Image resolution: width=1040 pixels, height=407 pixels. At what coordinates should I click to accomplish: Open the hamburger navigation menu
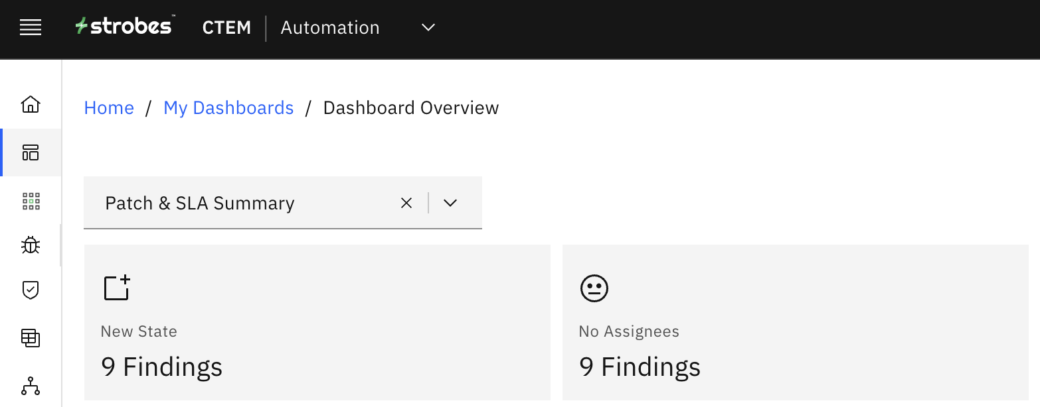(31, 28)
